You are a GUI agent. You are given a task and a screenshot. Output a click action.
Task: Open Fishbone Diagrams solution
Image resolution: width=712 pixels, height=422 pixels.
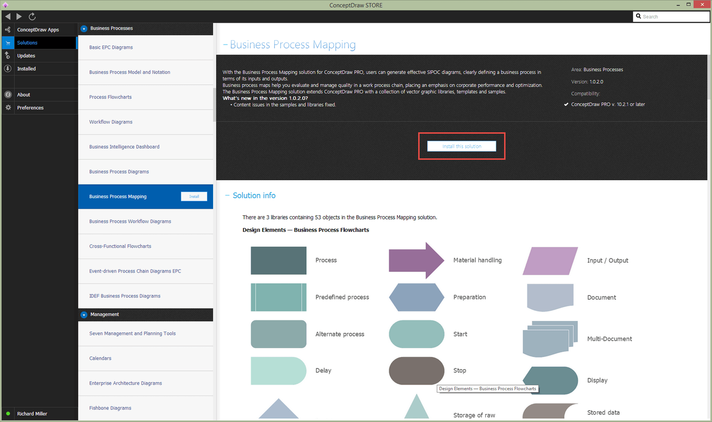(x=146, y=408)
